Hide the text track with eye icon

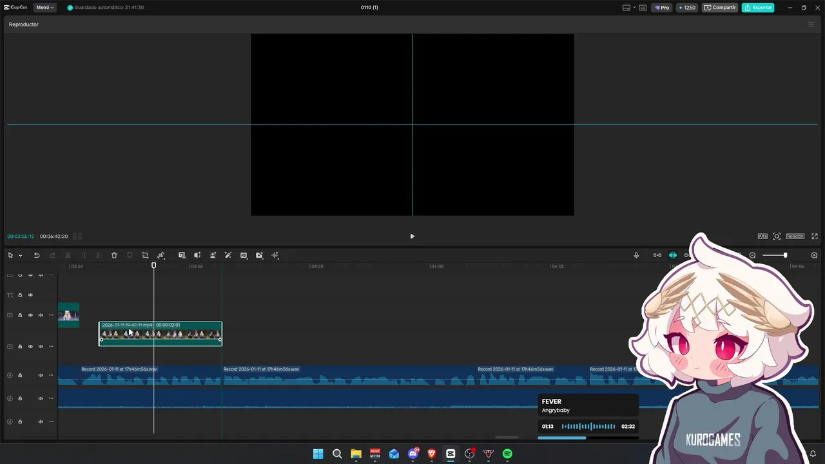[x=30, y=295]
